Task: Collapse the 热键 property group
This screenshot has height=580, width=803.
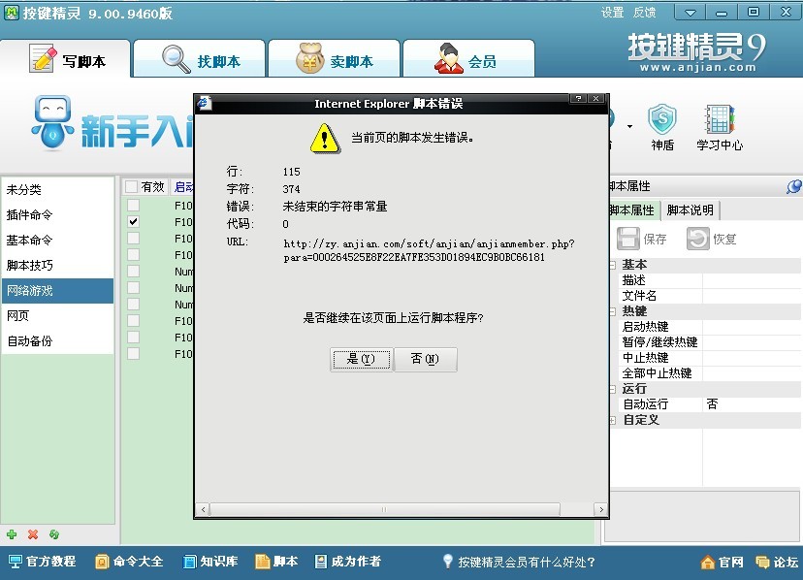Action: [x=613, y=311]
